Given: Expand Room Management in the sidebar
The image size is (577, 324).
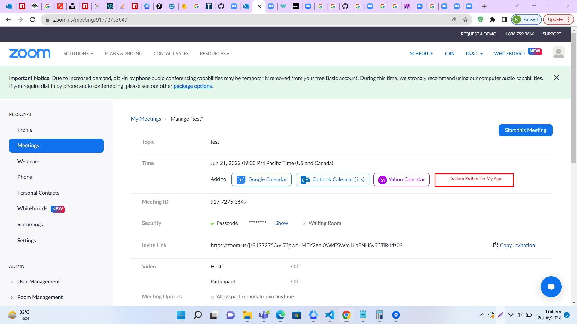Looking at the screenshot, I should (40, 297).
